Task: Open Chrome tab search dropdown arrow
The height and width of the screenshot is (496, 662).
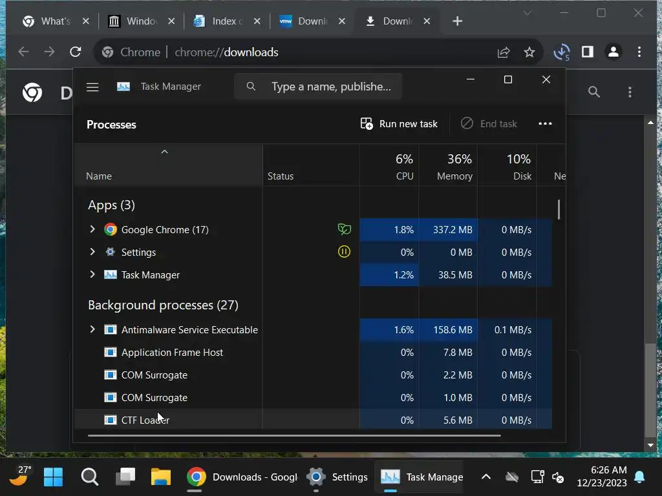Action: (x=528, y=13)
